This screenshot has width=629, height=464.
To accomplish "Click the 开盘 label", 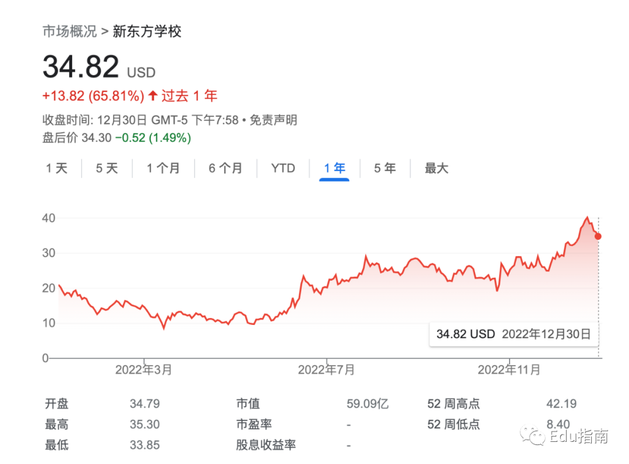I will coord(56,403).
